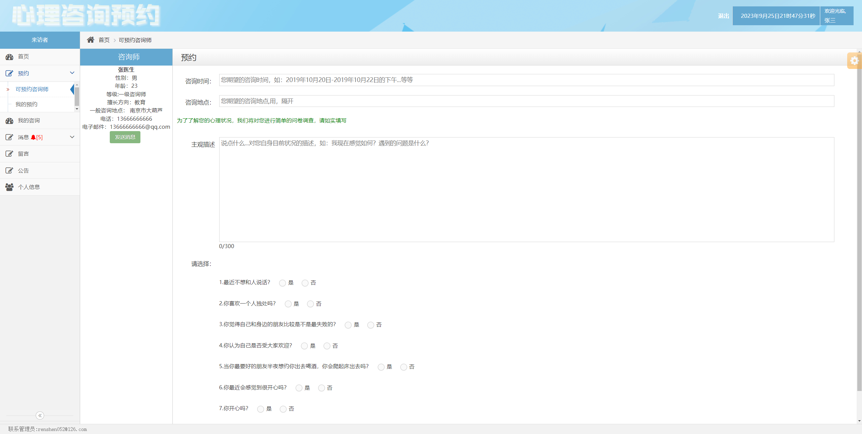This screenshot has height=434, width=862.
Task: Expand the 消息 menu chevron
Action: [x=72, y=137]
